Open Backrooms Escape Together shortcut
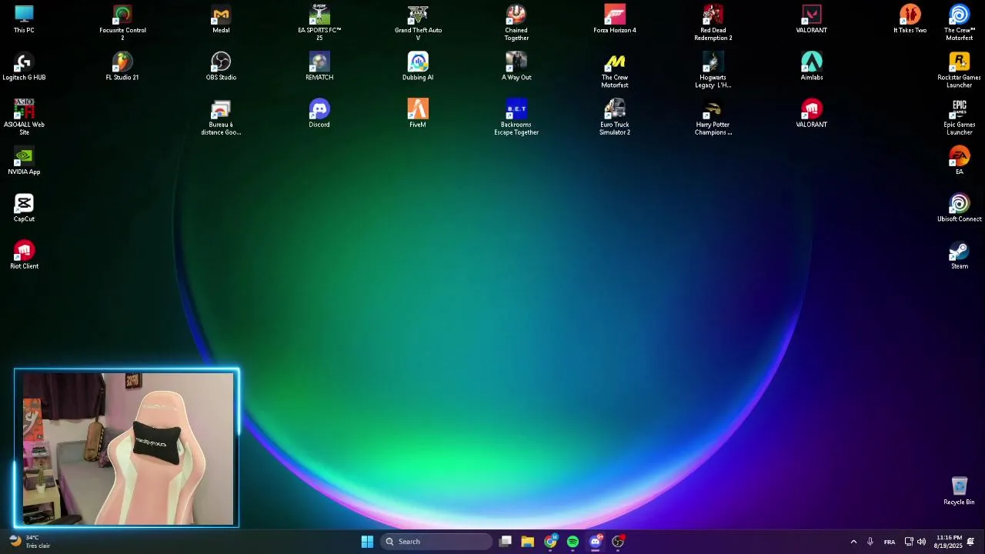This screenshot has height=554, width=985. (516, 117)
